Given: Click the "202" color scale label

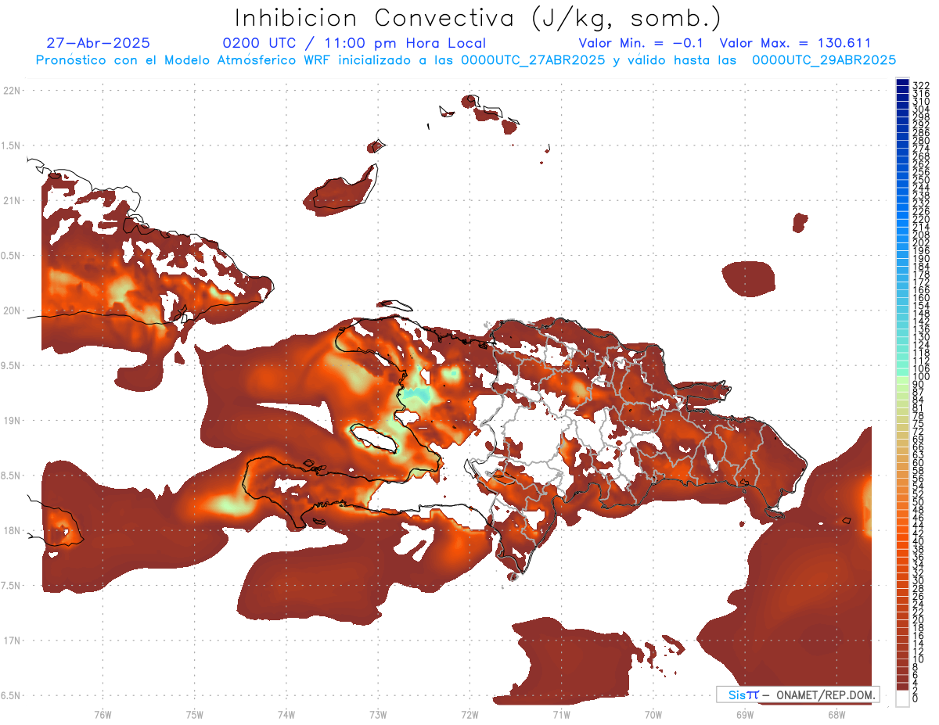Looking at the screenshot, I should click(x=921, y=242).
